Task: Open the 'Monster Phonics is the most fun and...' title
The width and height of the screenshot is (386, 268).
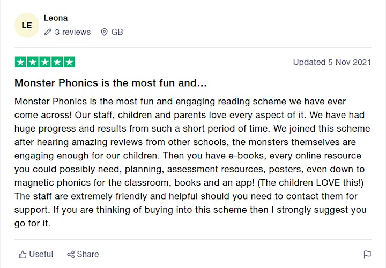Action: pos(110,83)
